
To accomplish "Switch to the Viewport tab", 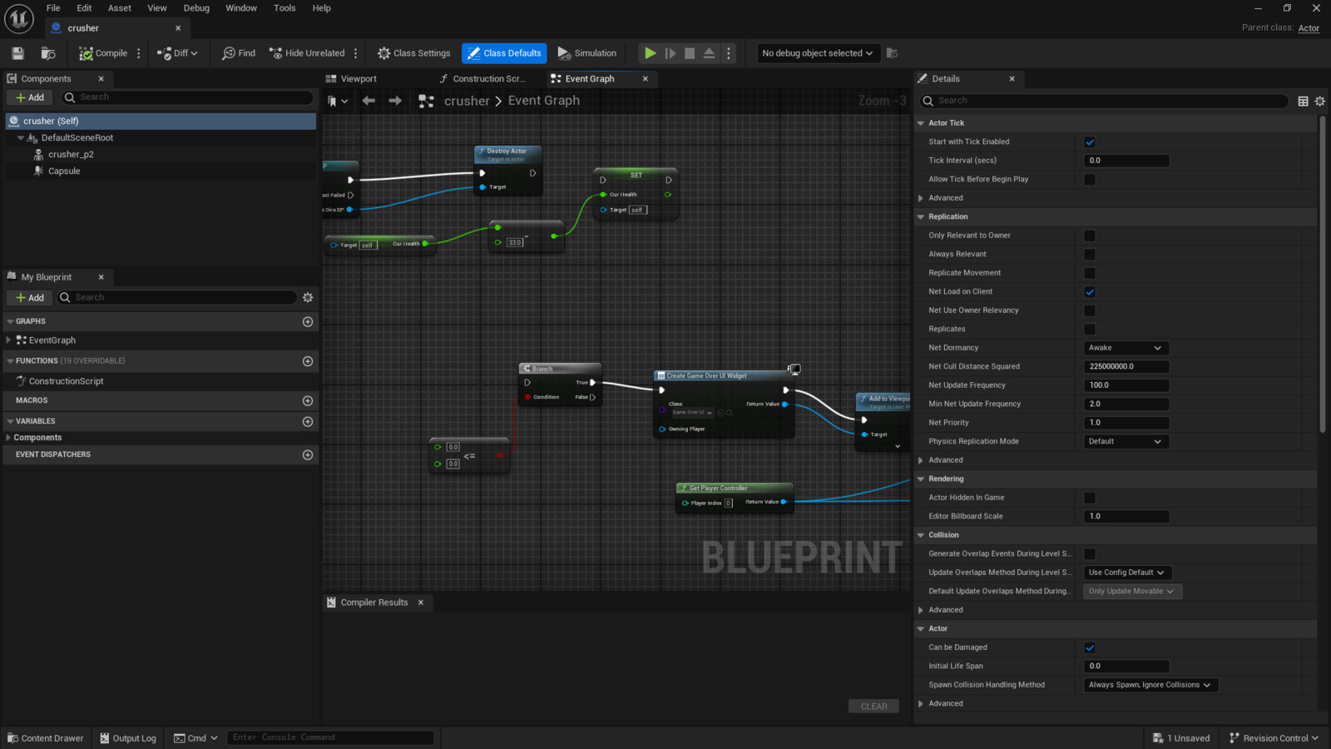I will coord(352,79).
